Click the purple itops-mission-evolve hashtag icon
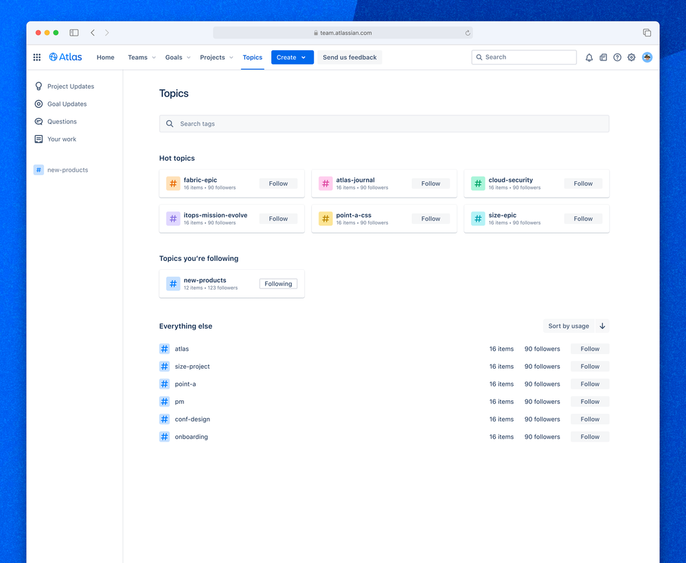The image size is (686, 563). click(x=173, y=218)
